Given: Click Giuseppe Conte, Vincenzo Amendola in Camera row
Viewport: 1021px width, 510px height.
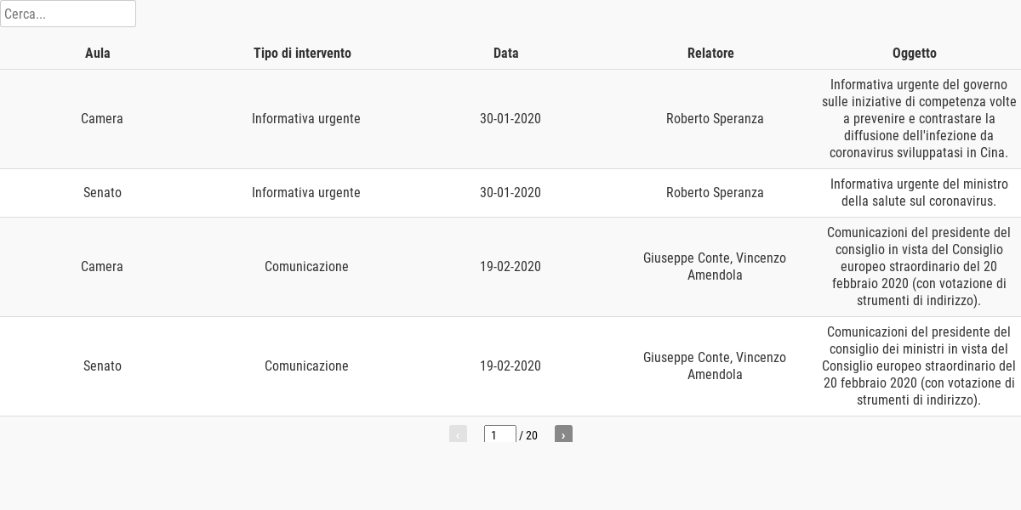Looking at the screenshot, I should point(715,267).
